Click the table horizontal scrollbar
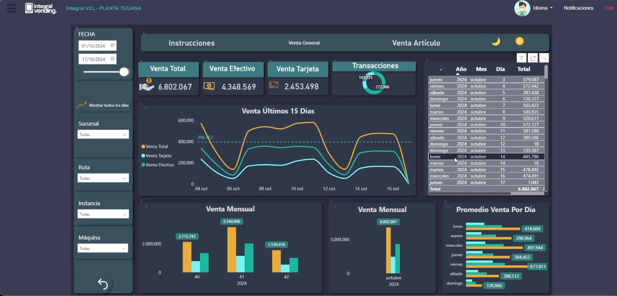617x296 pixels. tap(469, 194)
